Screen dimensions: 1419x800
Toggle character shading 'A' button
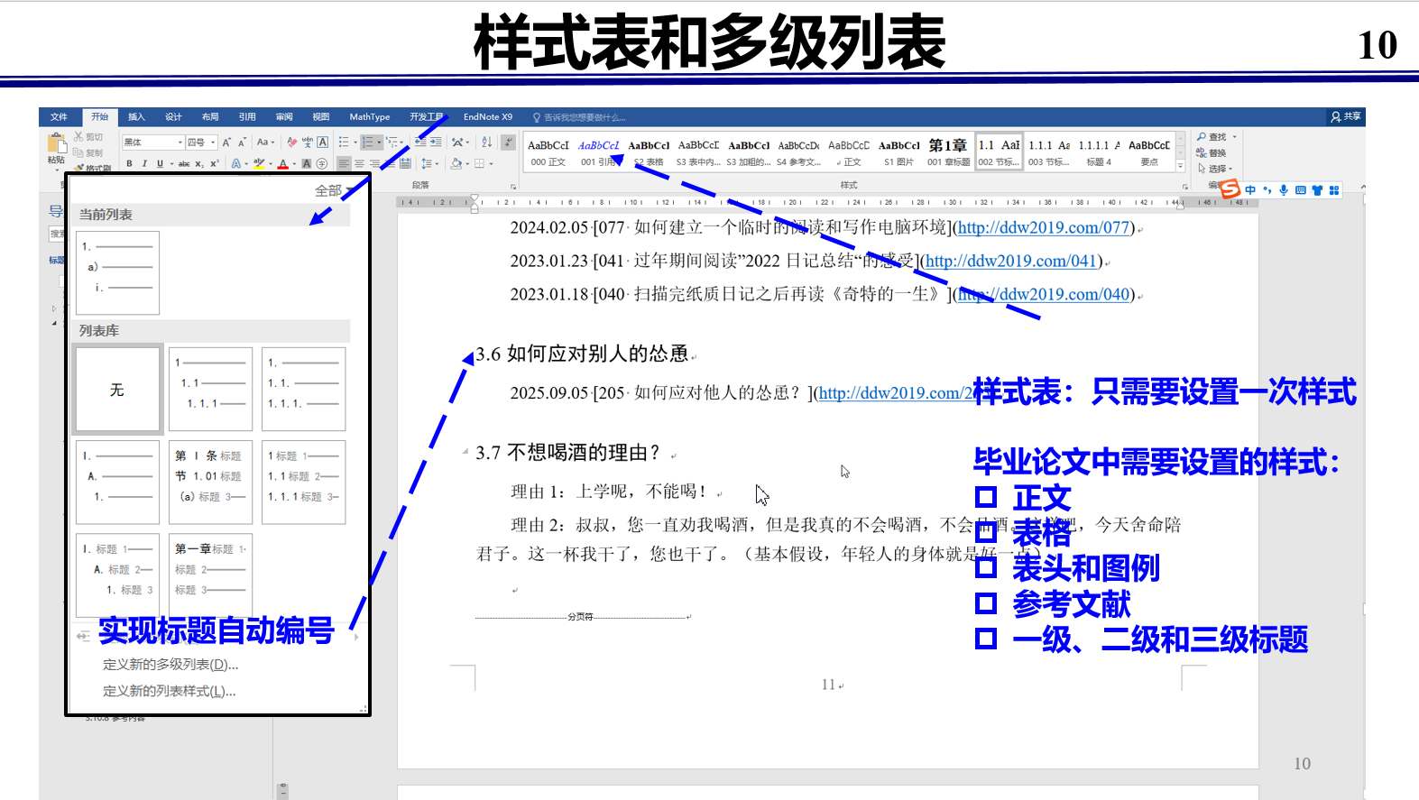coord(307,164)
